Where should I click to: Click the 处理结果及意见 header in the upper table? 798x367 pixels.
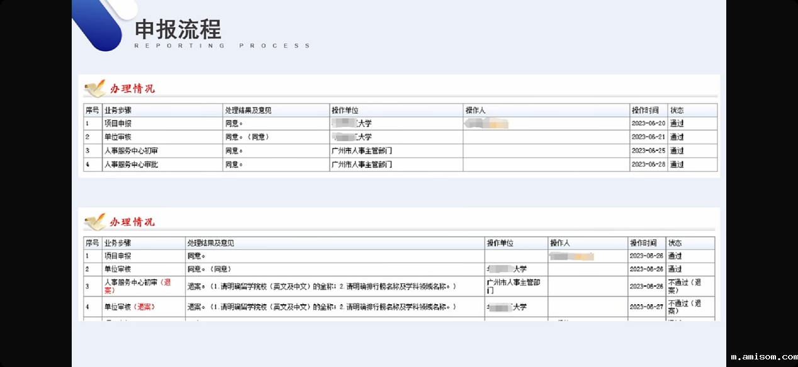[x=248, y=110]
